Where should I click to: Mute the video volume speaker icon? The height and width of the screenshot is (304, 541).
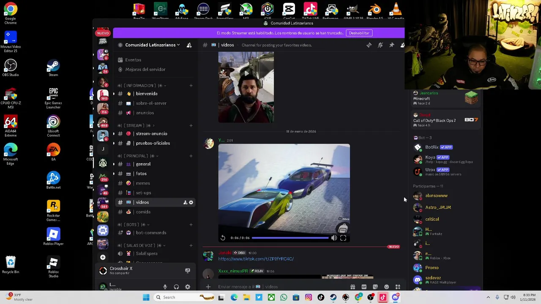334,238
